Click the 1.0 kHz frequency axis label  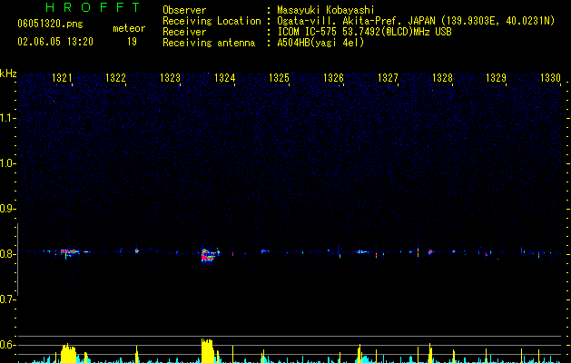(x=7, y=163)
